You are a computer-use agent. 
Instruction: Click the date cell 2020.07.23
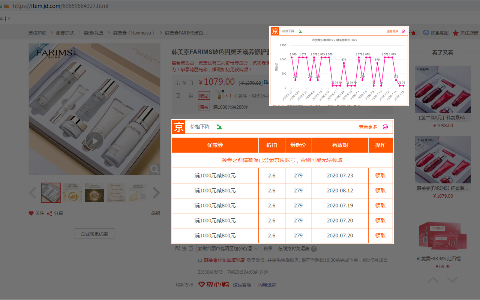click(340, 175)
